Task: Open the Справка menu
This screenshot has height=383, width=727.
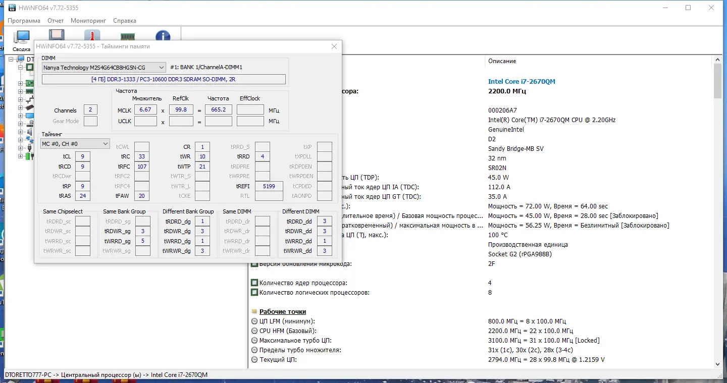Action: click(x=125, y=21)
